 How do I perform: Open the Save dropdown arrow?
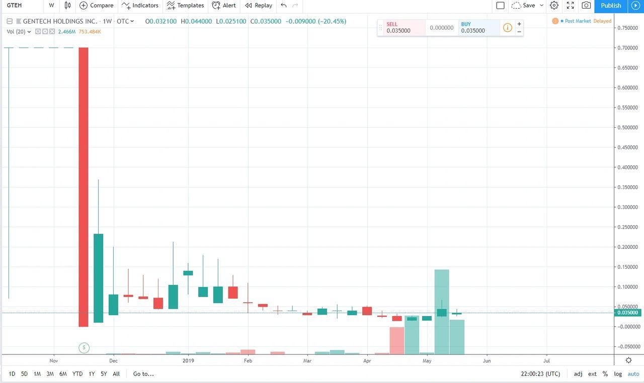point(542,6)
